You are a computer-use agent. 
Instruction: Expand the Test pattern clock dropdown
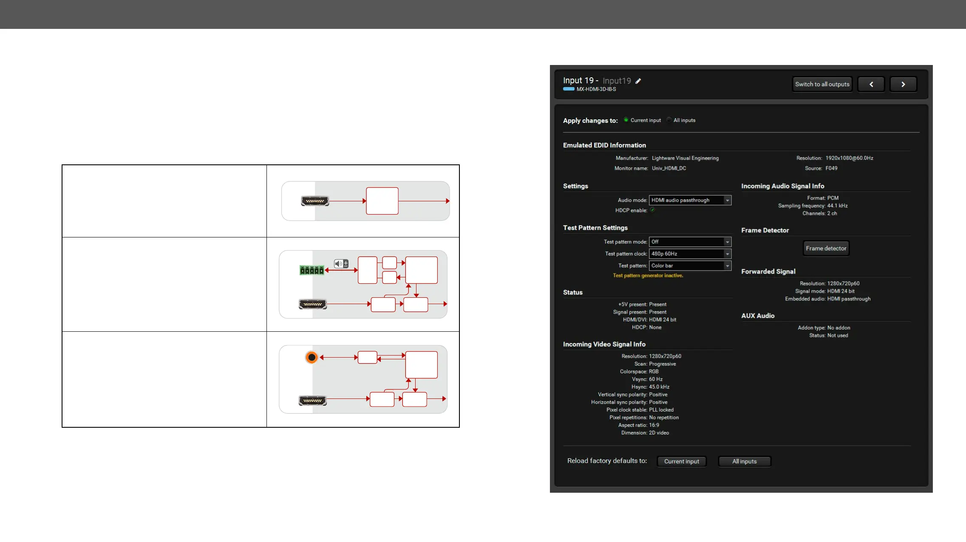click(690, 254)
